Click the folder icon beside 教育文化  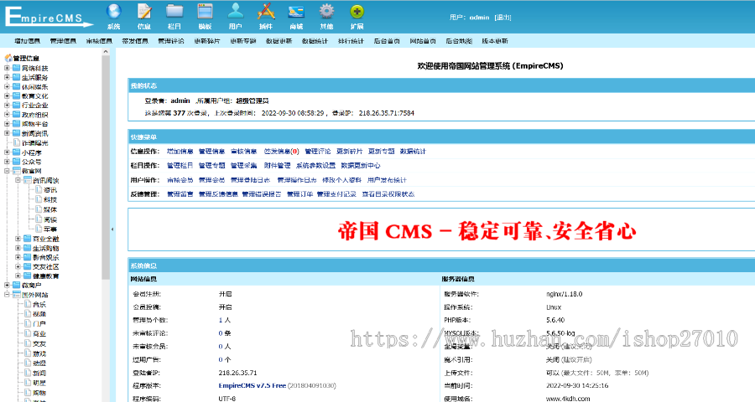click(17, 96)
